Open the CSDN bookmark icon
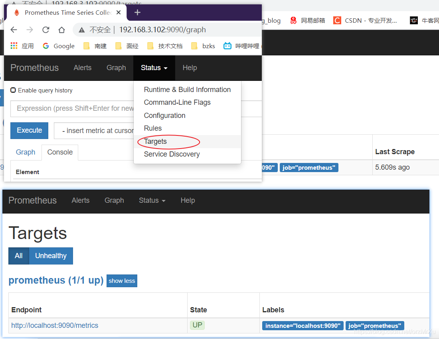The width and height of the screenshot is (439, 339). [336, 20]
